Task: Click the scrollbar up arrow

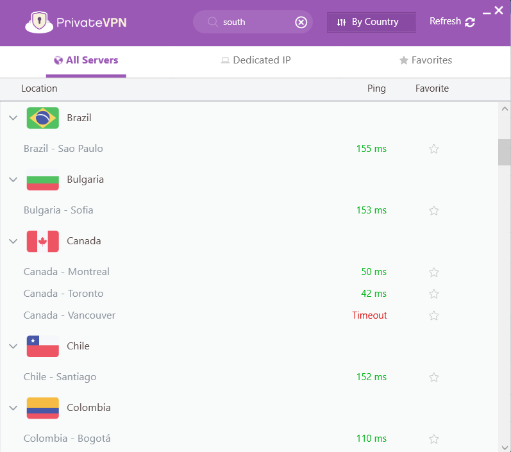Action: pyautogui.click(x=505, y=109)
